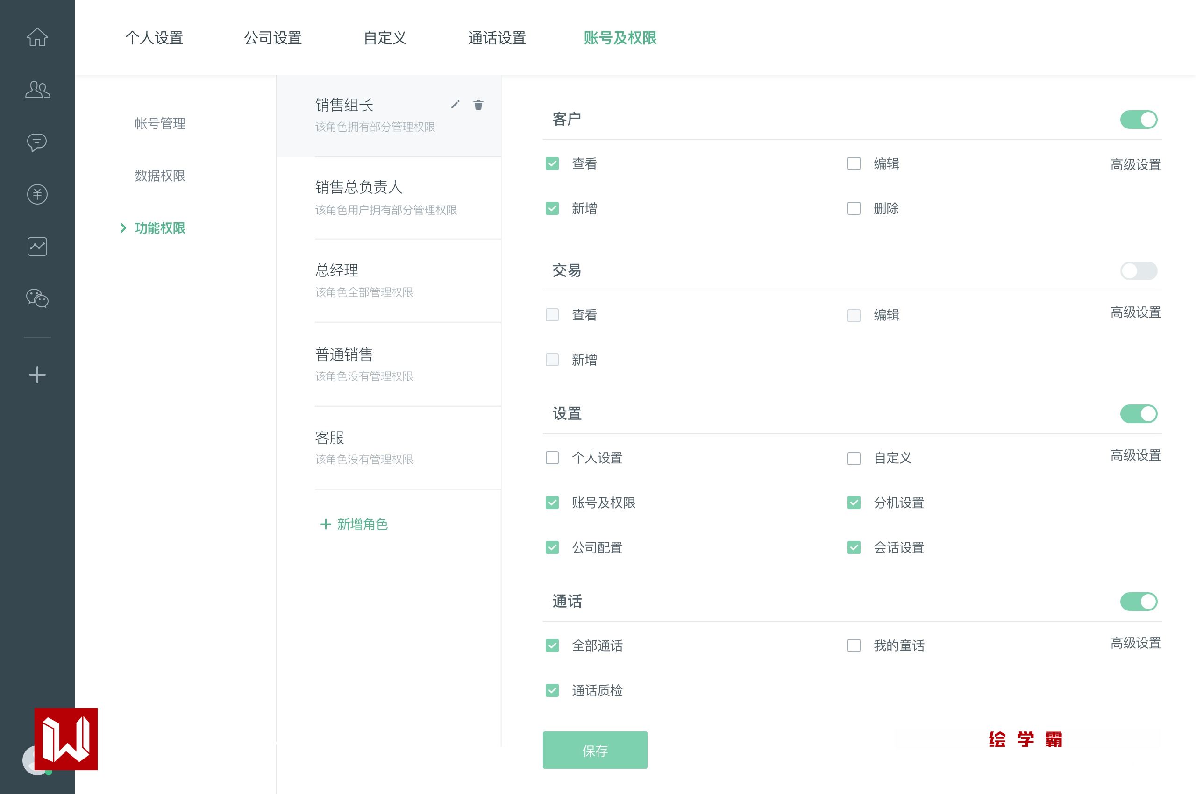This screenshot has width=1196, height=794.
Task: Click the plus icon in sidebar
Action: tap(37, 375)
